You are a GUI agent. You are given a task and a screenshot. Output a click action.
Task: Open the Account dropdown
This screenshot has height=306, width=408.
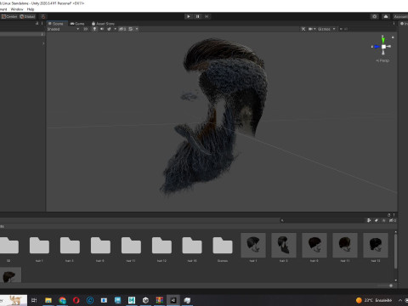[x=400, y=16]
